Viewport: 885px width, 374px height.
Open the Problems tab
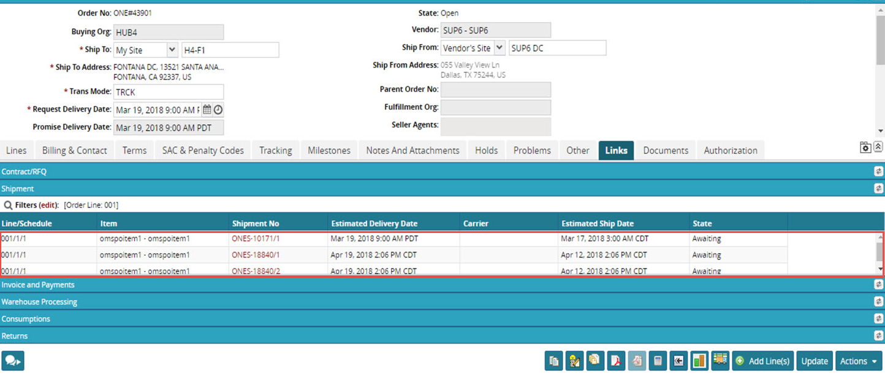(x=532, y=150)
